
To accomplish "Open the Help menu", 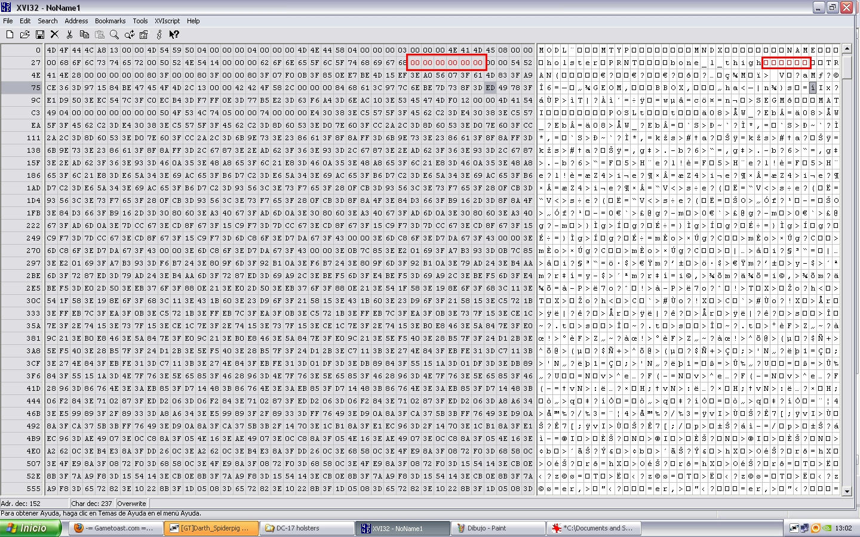I will 193,21.
